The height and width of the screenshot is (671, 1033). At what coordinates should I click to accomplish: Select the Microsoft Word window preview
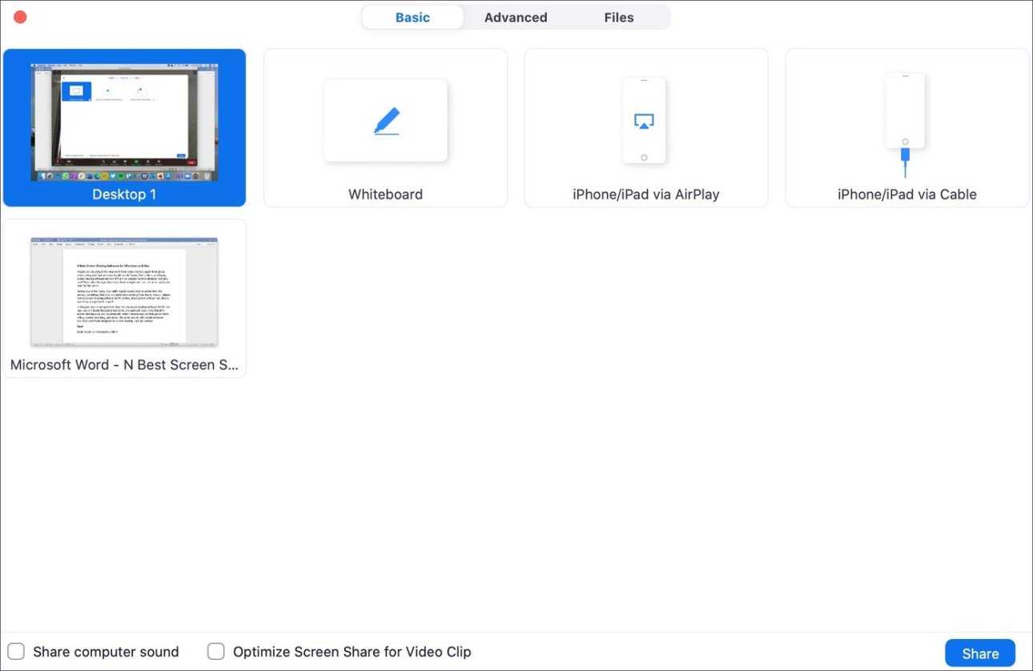(x=124, y=291)
